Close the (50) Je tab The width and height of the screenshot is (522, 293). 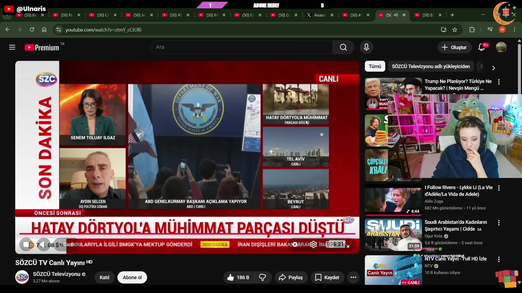(151, 15)
